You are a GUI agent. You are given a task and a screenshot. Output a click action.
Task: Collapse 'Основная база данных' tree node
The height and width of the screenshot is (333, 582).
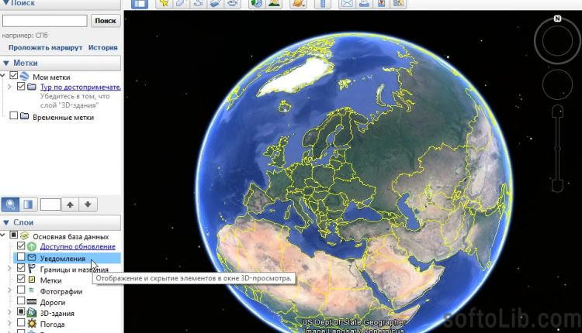tap(3, 235)
